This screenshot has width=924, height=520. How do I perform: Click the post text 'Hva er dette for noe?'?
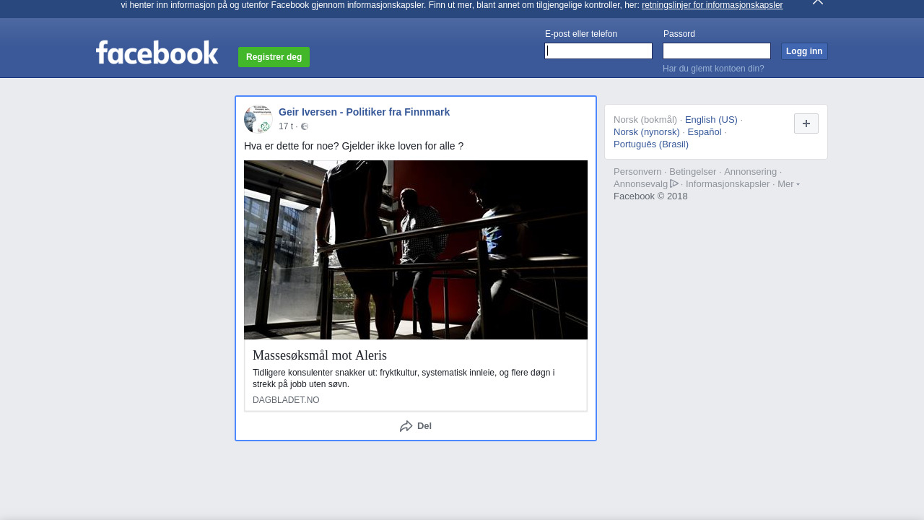(x=291, y=146)
